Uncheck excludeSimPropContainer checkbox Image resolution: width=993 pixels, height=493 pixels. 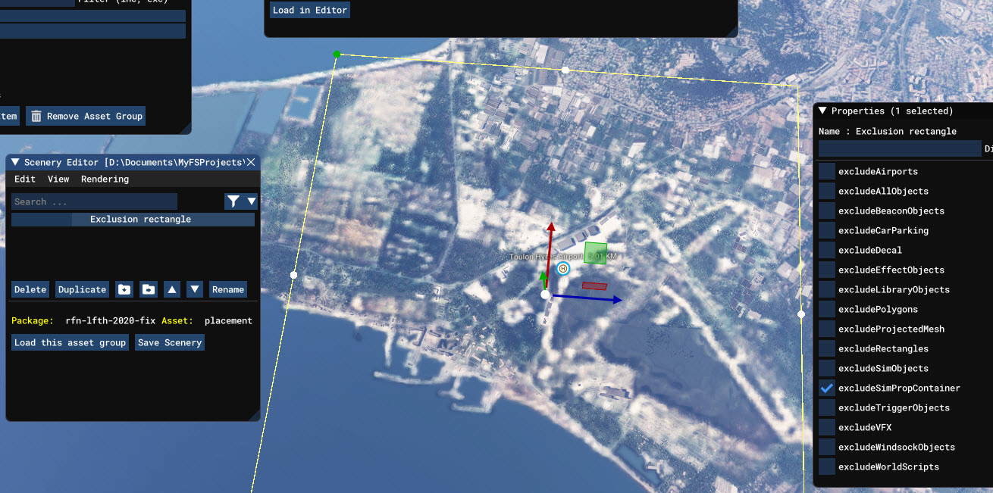pyautogui.click(x=827, y=388)
